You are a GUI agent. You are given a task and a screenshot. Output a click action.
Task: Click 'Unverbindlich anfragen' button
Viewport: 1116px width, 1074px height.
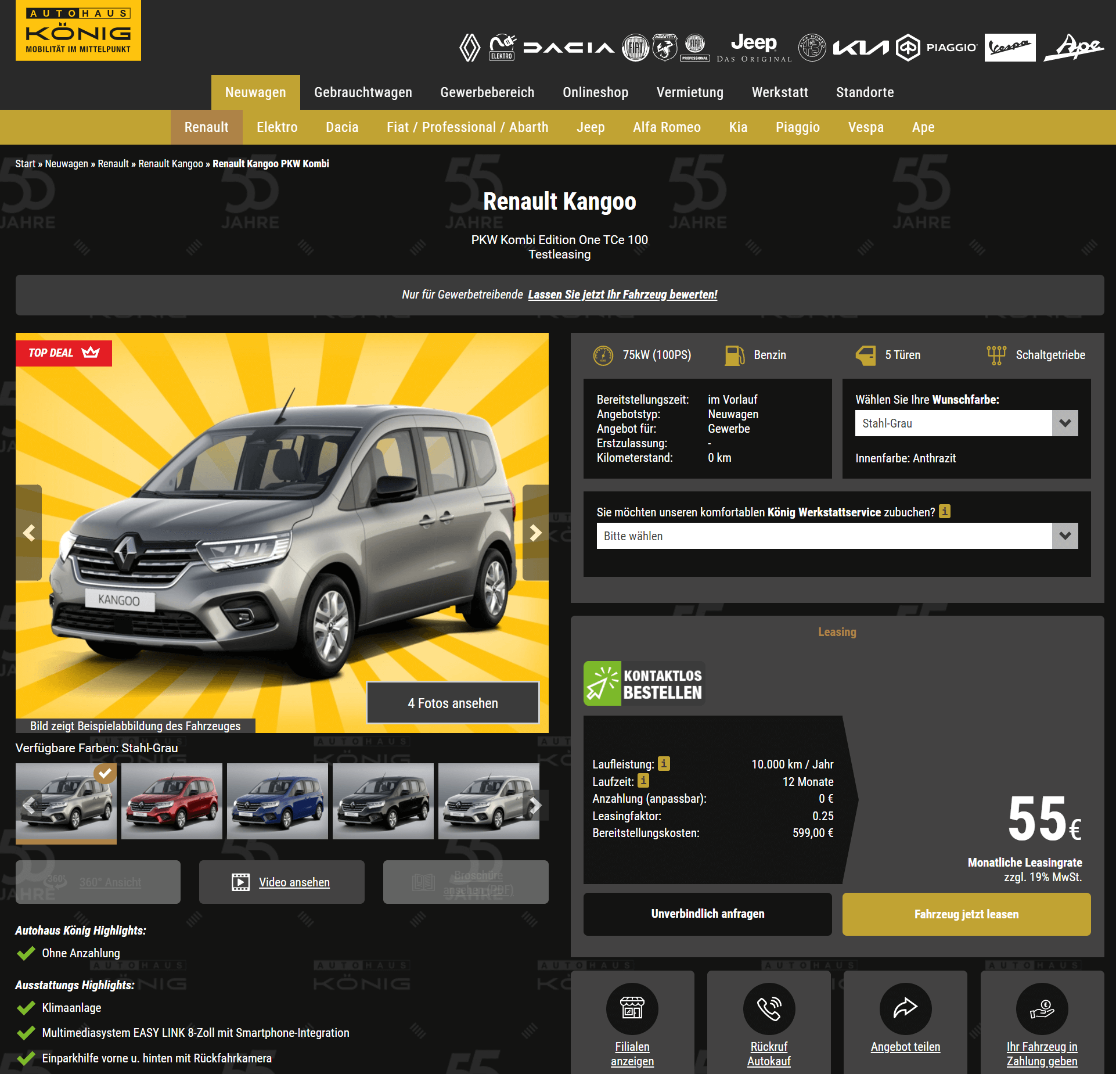[707, 914]
